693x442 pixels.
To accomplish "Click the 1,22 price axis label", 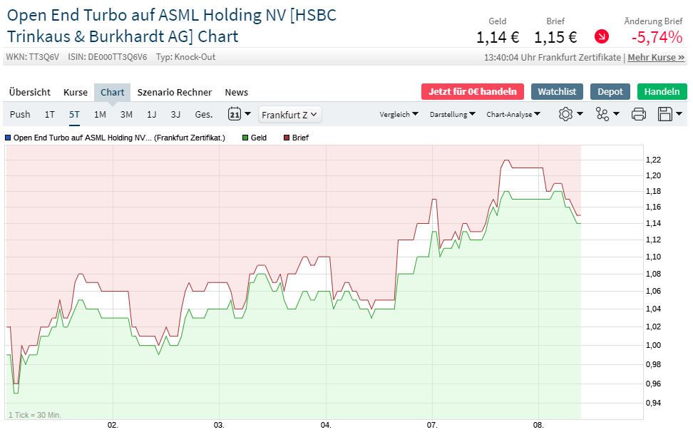I will pos(654,160).
